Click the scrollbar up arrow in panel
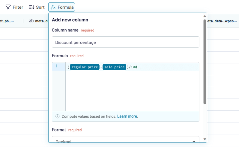The image size is (239, 147). [x=204, y=16]
